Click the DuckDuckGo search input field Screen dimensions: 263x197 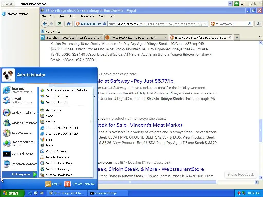point(233,24)
